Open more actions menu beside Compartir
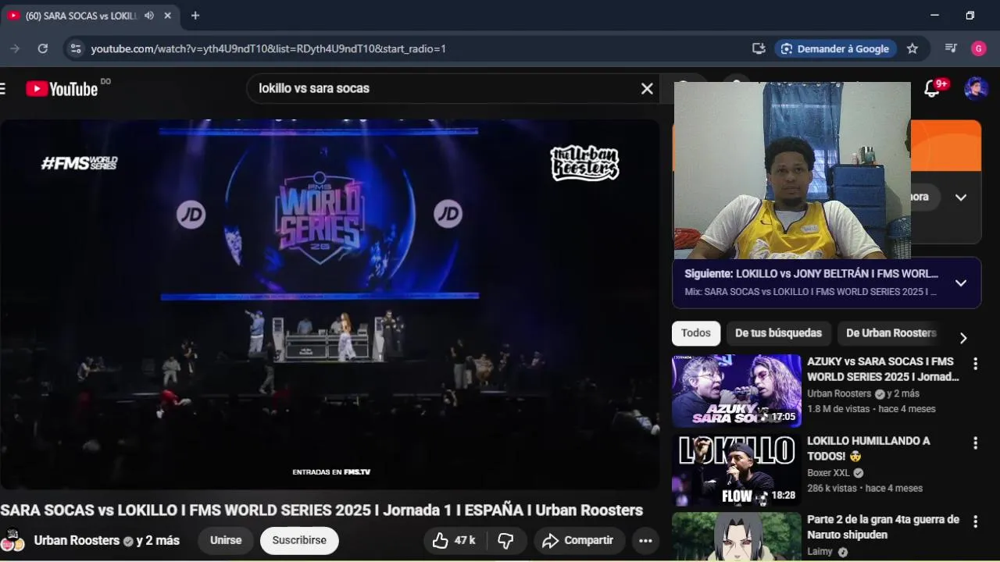1000x562 pixels. [645, 540]
